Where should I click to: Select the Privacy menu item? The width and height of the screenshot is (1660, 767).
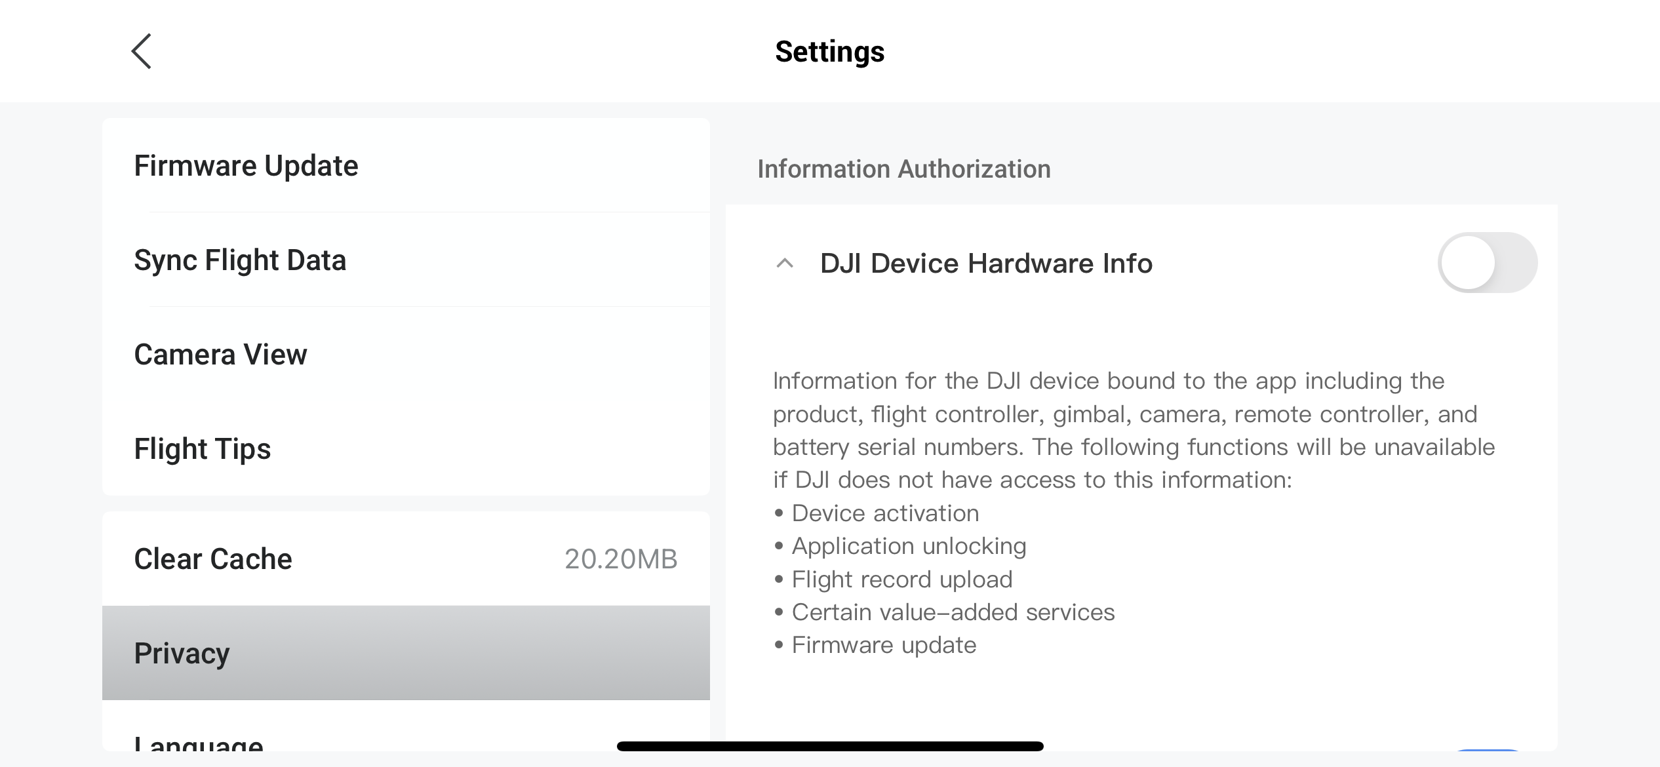(x=182, y=654)
